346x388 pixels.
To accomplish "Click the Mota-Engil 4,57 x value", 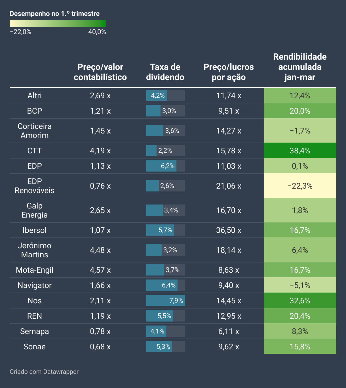I will point(100,270).
